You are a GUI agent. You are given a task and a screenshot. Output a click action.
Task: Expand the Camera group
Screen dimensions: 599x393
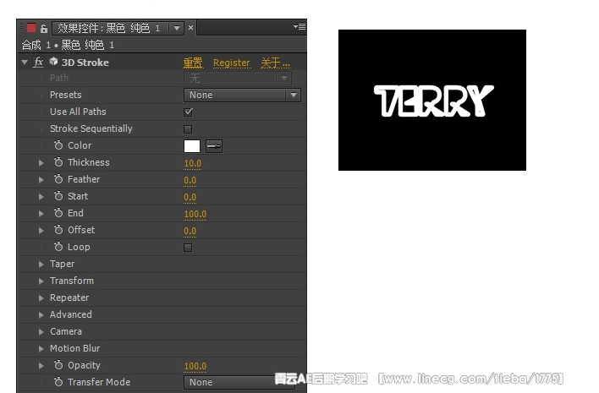point(41,332)
